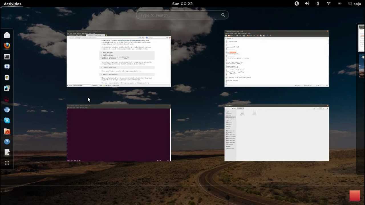Screen dimensions: 365x205
Task: Launch the Chromium browser from the dash
Action: [x=7, y=110]
